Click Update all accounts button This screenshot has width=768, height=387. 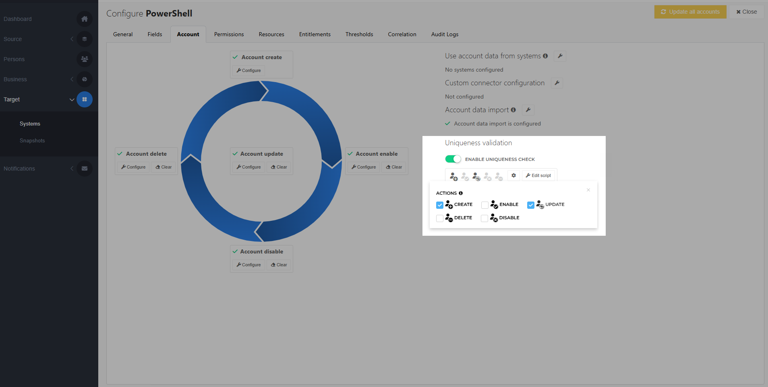[x=690, y=12]
